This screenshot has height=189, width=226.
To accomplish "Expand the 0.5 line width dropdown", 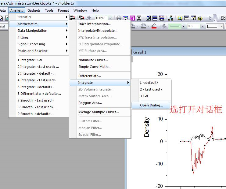I will tap(202, 26).
